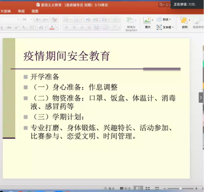Click the increase font size icon
204x192 pixels.
pos(38,19)
